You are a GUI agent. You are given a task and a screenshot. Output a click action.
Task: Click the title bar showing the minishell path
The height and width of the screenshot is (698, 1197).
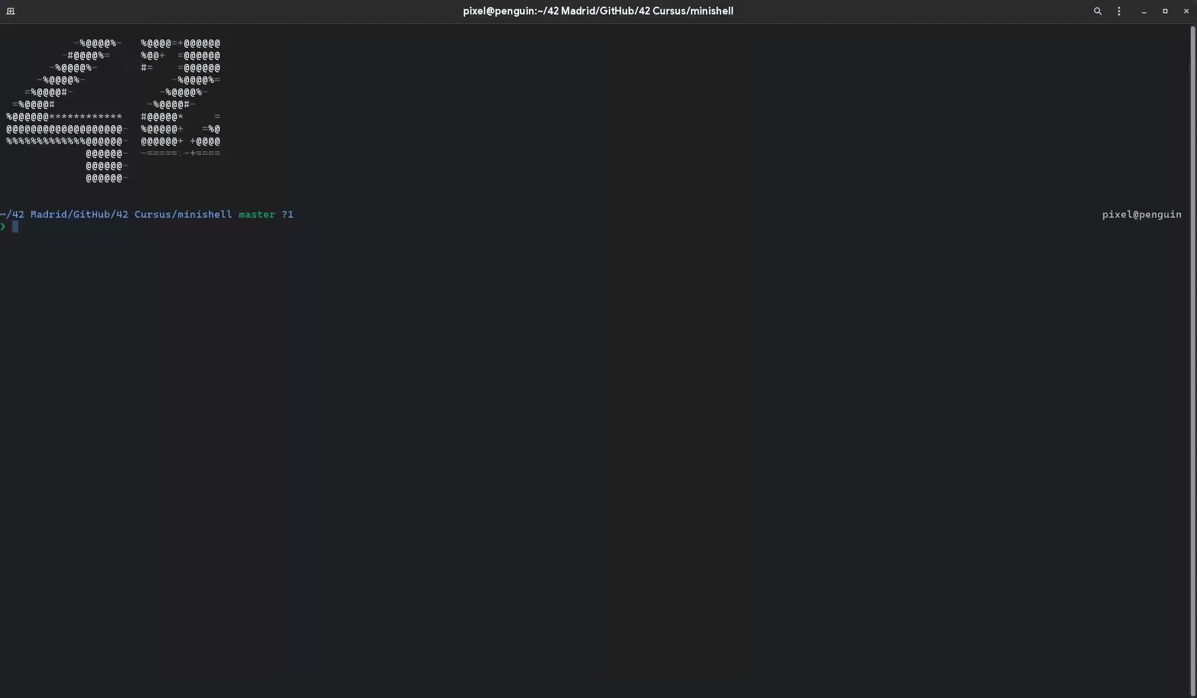(x=597, y=11)
